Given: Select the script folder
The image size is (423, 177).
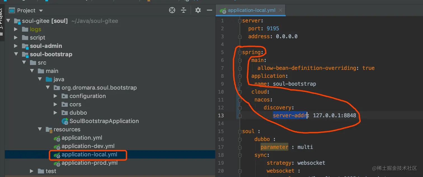Looking at the screenshot, I should (x=37, y=38).
